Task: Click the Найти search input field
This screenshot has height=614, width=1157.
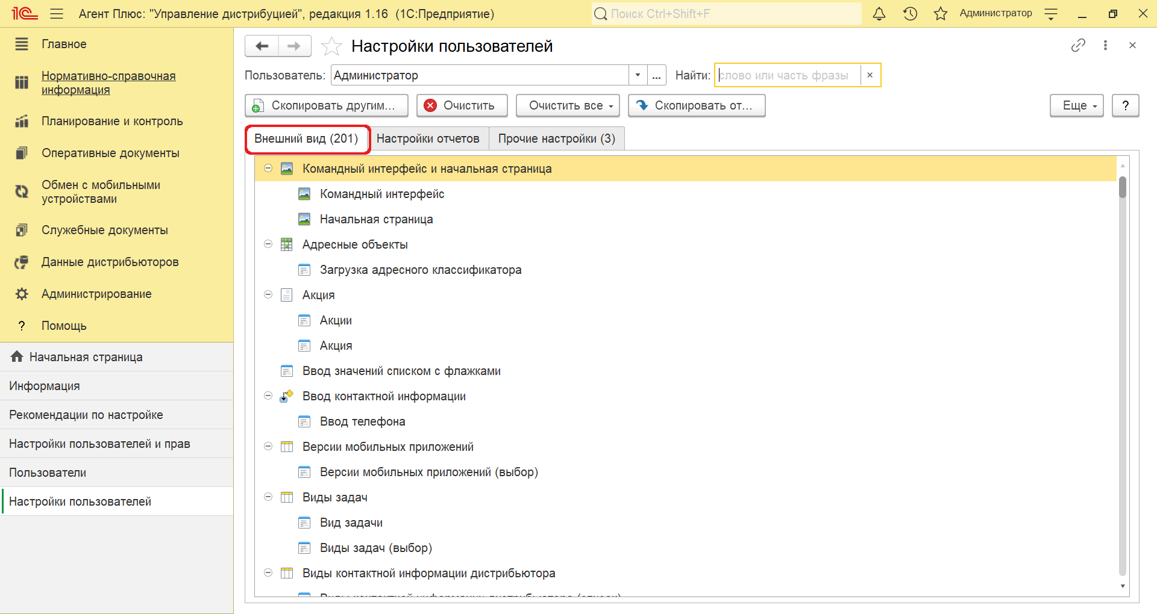Action: click(788, 75)
